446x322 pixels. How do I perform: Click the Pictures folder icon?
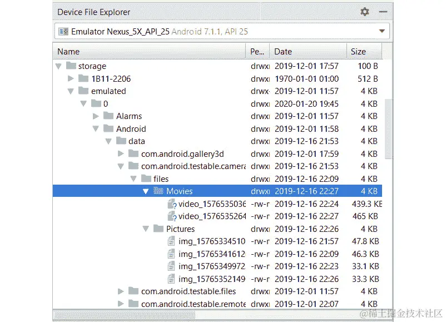tap(158, 229)
